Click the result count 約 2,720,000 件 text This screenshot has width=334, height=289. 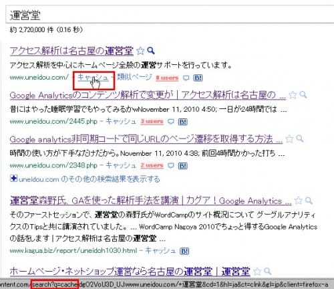pos(46,29)
